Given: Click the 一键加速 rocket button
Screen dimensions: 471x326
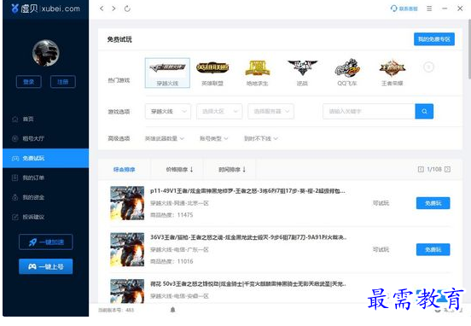Looking at the screenshot, I should pos(46,242).
